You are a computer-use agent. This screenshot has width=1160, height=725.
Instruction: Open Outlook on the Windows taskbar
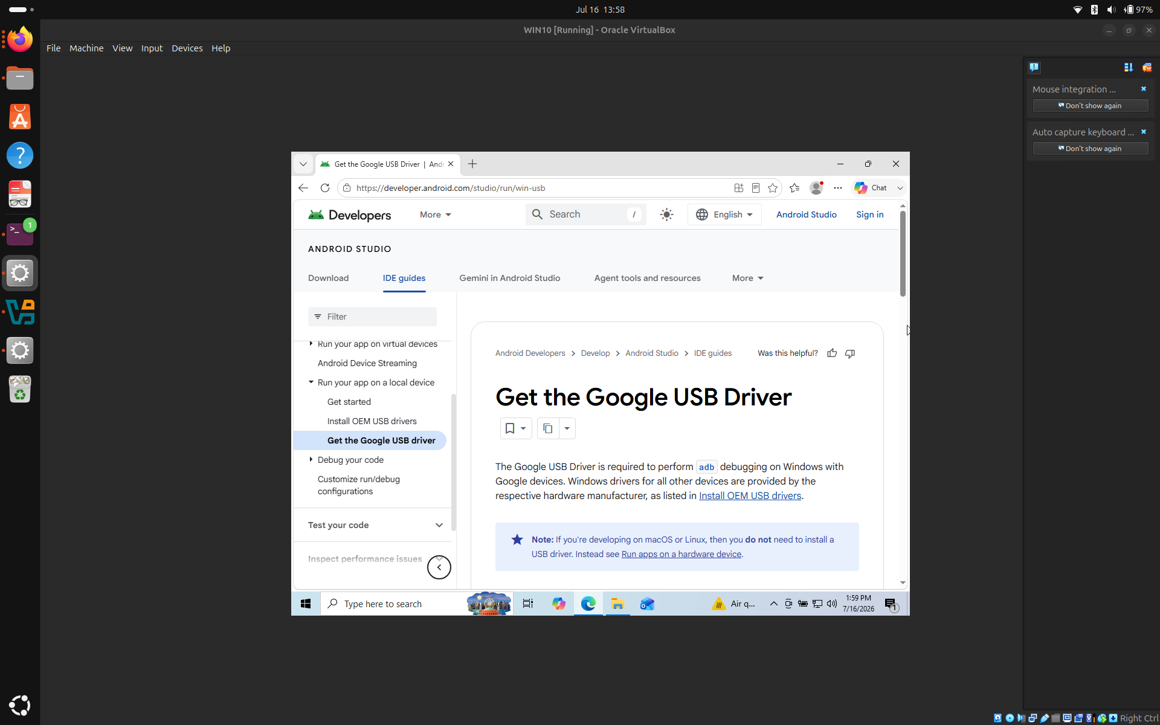click(647, 604)
